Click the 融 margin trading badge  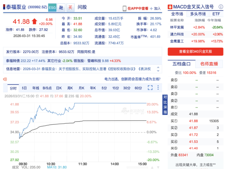click(x=61, y=7)
